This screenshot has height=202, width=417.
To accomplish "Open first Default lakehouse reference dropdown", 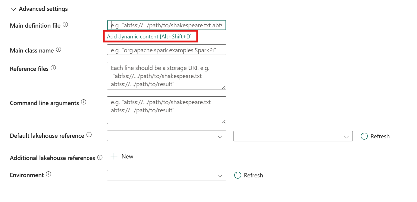I will pyautogui.click(x=167, y=136).
